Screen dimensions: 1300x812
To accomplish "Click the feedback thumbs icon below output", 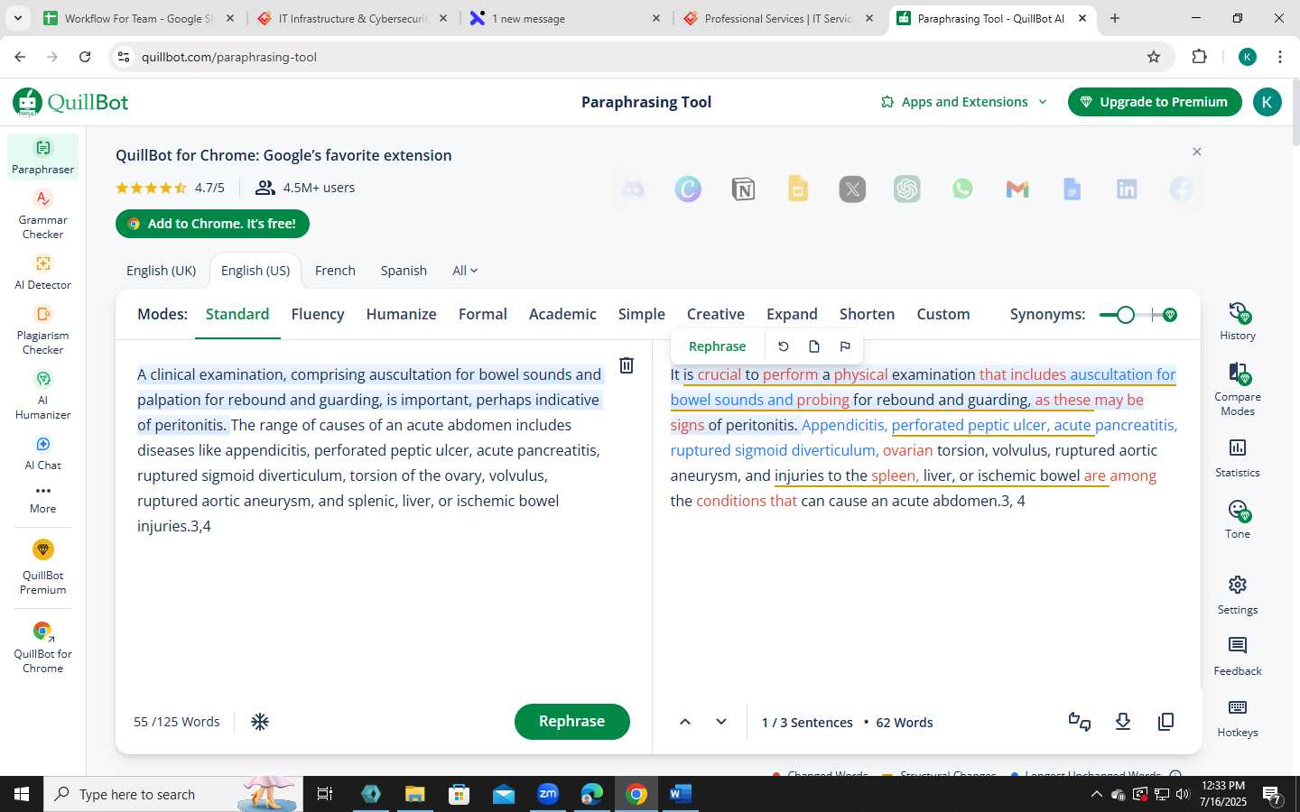I will pos(1080,722).
